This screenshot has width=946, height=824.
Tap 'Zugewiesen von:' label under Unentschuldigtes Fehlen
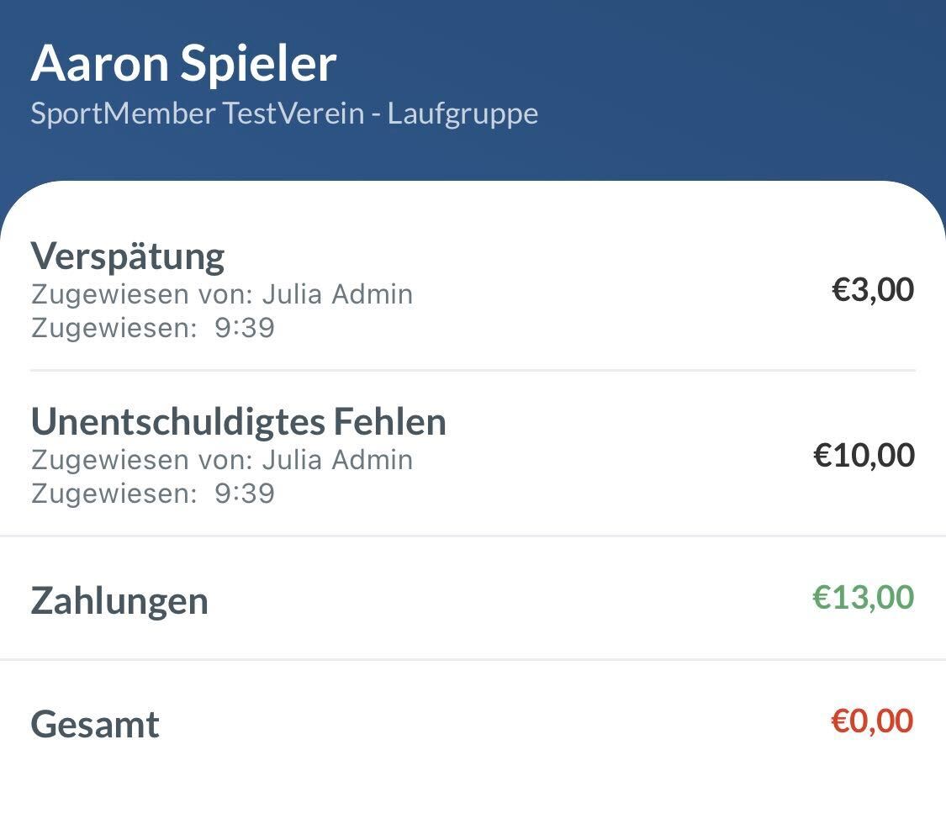pyautogui.click(x=142, y=460)
